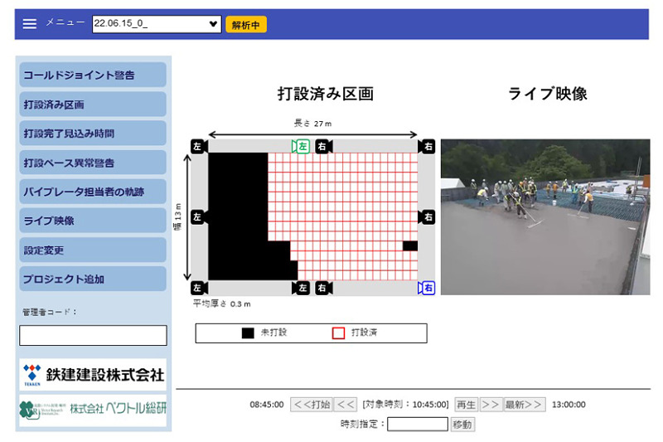This screenshot has width=663, height=442.
Task: Focus the 時刻指定 time input field
Action: (x=418, y=425)
